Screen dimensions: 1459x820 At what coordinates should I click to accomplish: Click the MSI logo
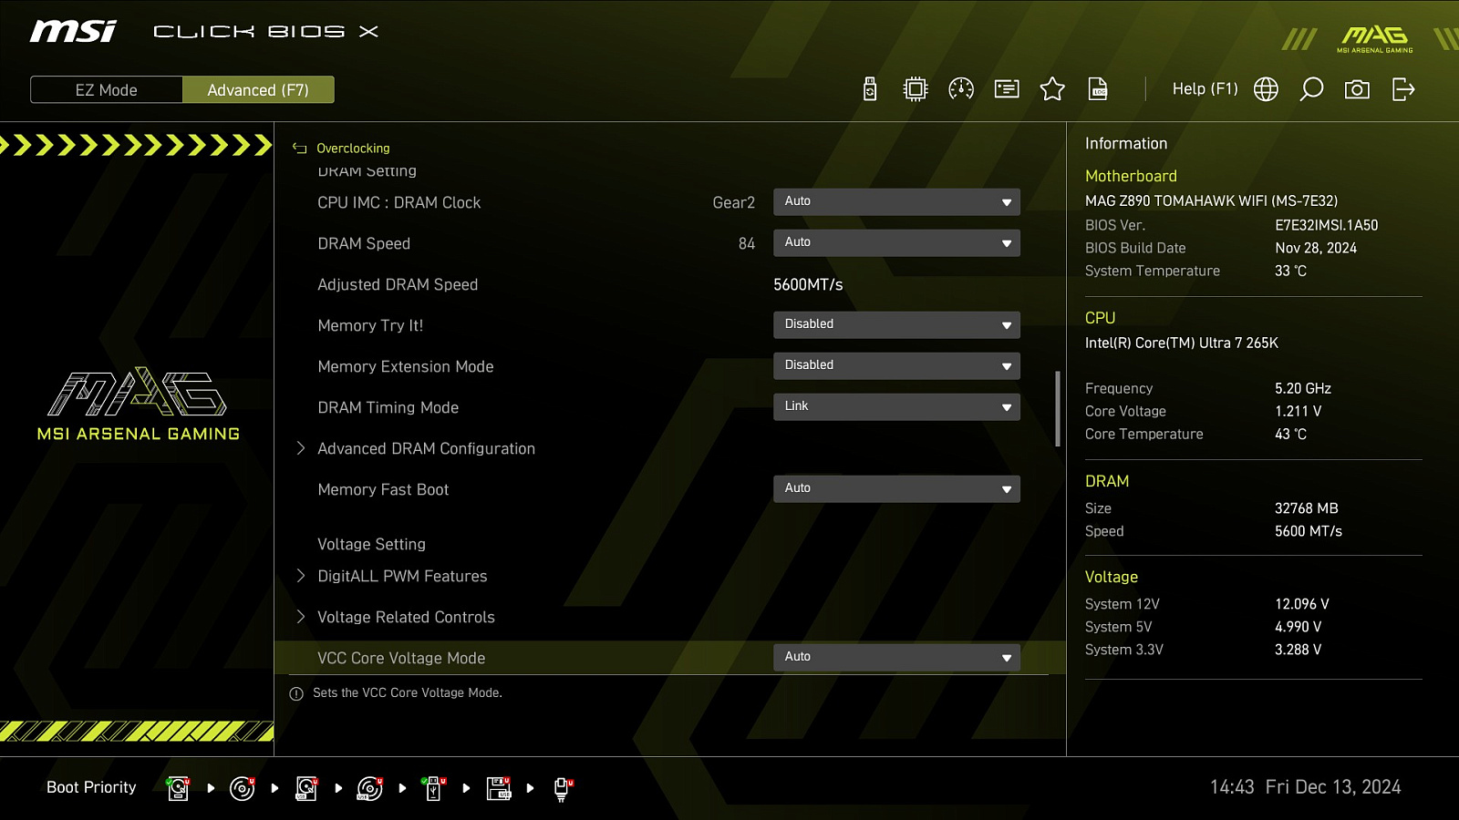pyautogui.click(x=73, y=32)
